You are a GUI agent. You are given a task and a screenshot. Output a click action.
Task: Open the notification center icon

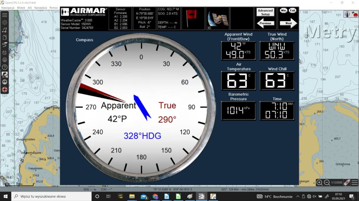(x=352, y=196)
